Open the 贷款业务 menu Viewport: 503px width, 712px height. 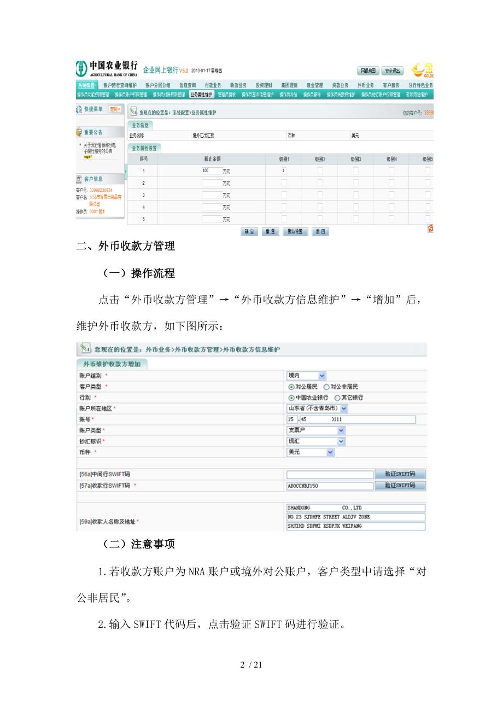tap(340, 85)
